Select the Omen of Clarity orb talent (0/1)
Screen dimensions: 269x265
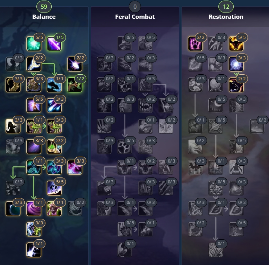[x=216, y=85]
